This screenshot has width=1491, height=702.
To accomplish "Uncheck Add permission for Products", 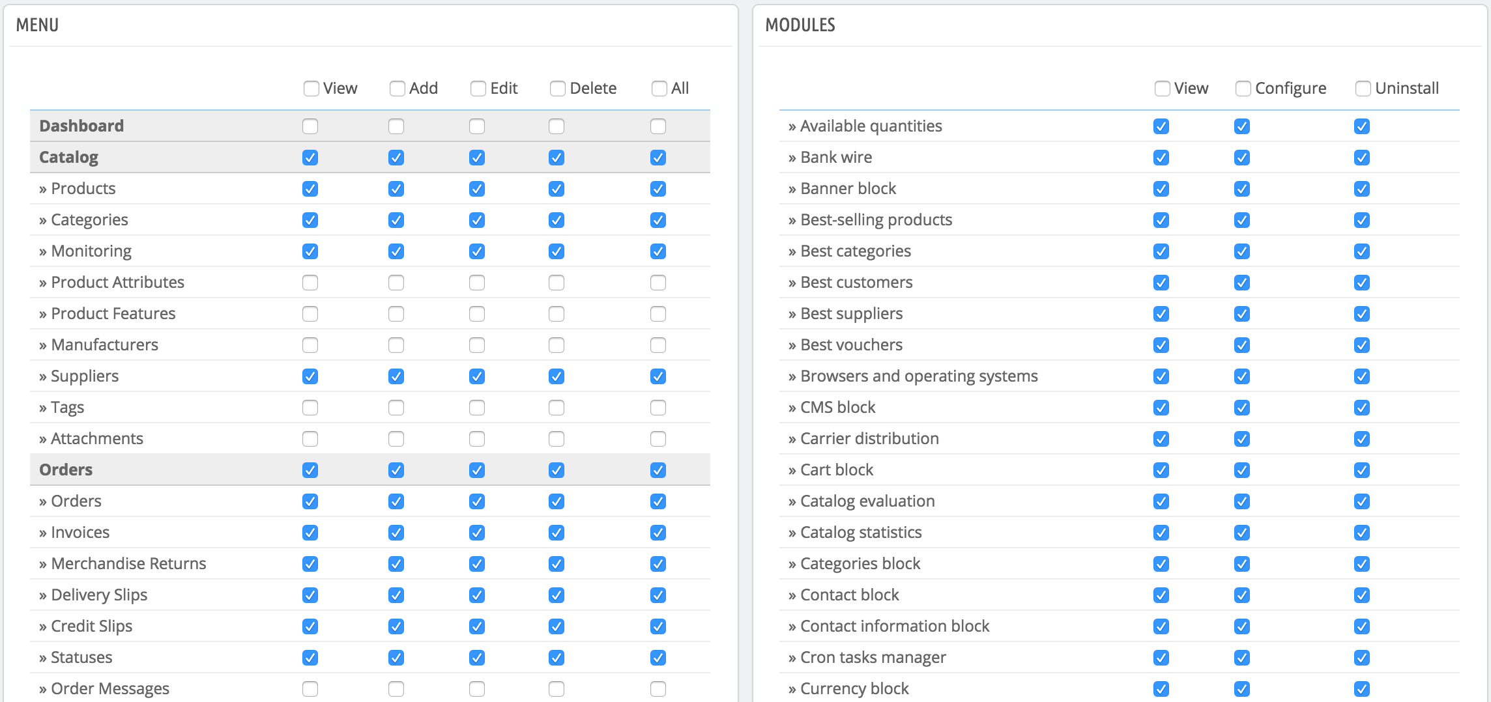I will [x=396, y=189].
